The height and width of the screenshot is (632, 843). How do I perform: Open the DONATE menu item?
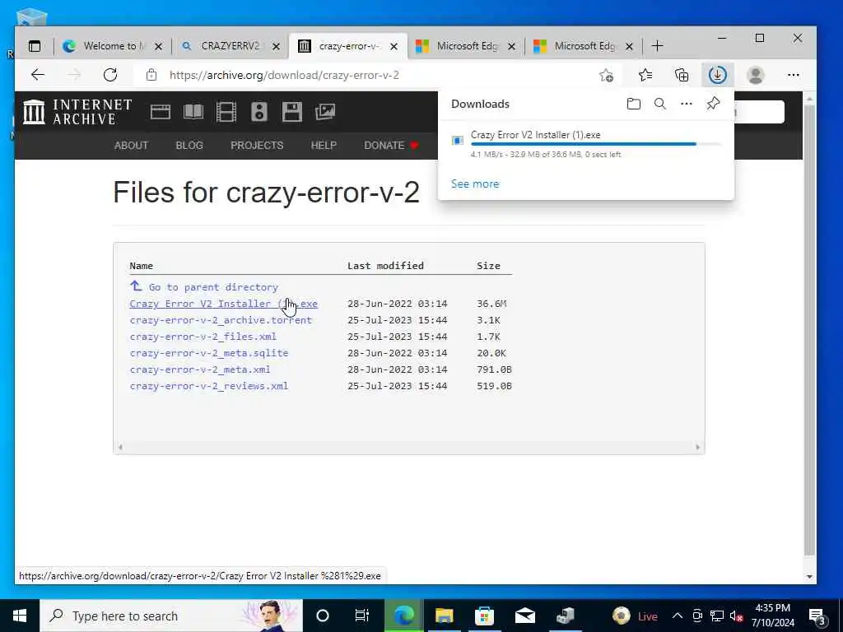[x=391, y=145]
